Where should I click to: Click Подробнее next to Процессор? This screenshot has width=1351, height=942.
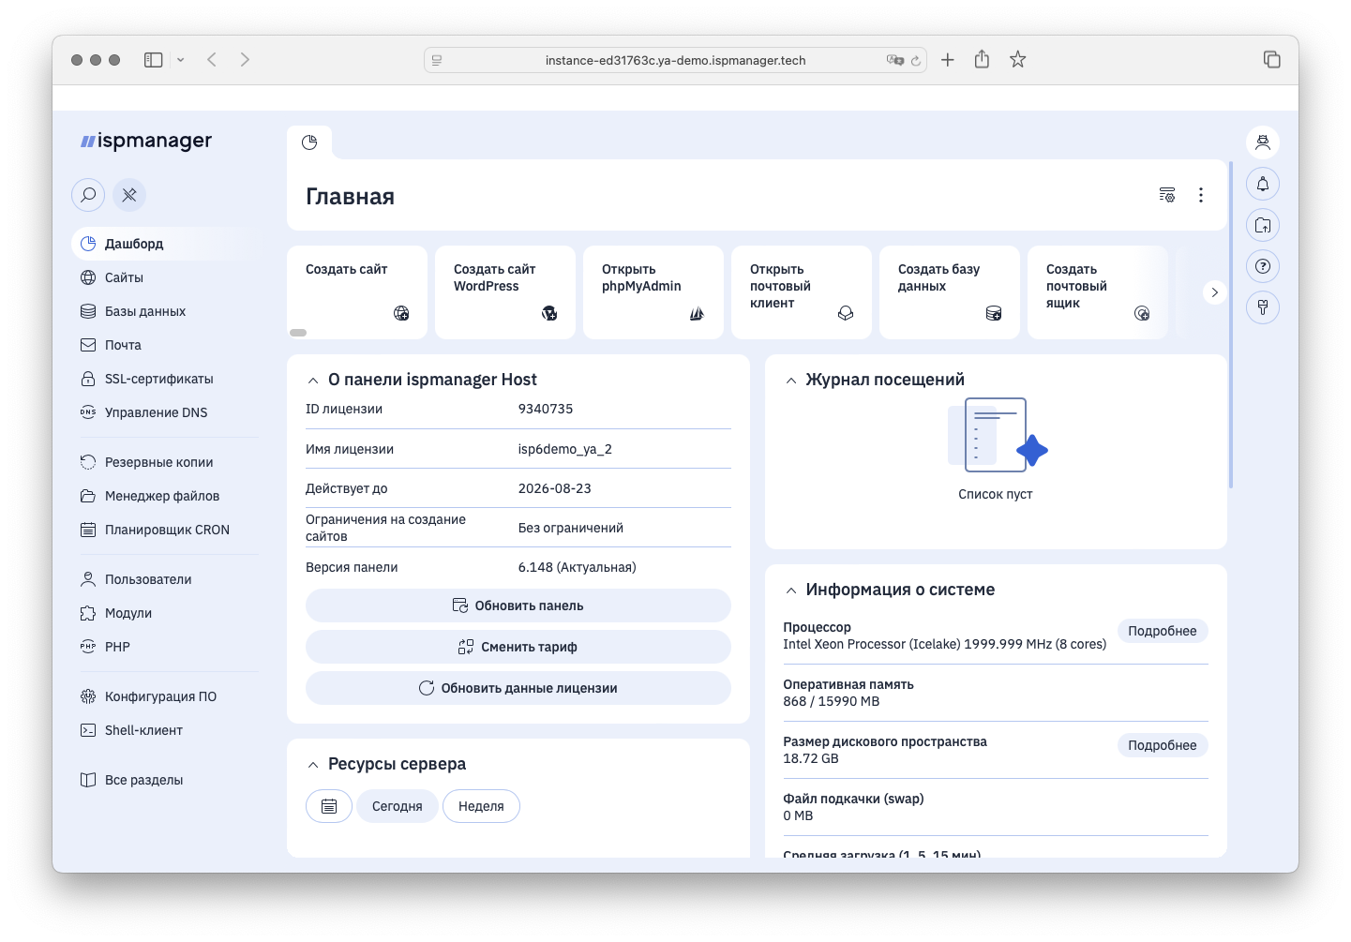(1163, 631)
